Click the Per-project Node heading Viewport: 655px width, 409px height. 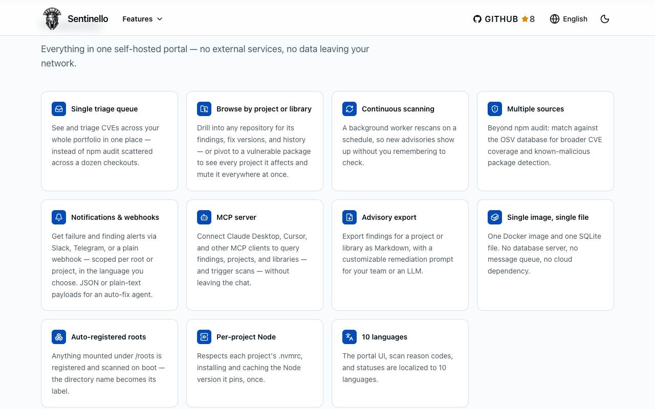tap(246, 337)
